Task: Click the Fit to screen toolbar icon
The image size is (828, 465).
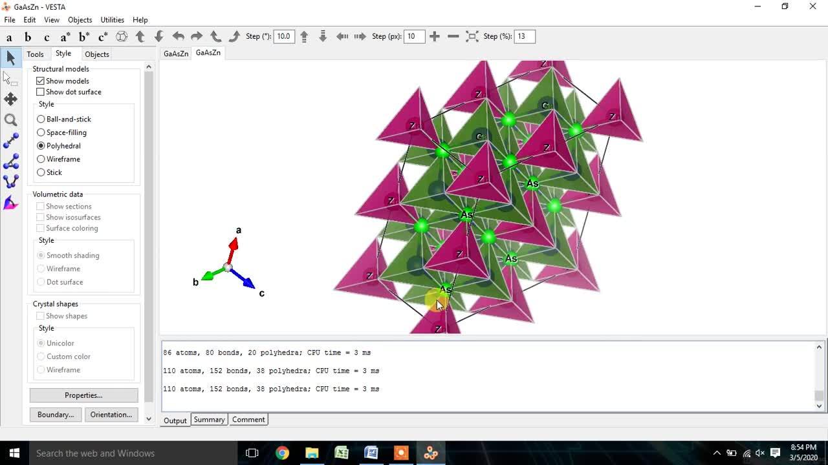Action: pyautogui.click(x=472, y=36)
